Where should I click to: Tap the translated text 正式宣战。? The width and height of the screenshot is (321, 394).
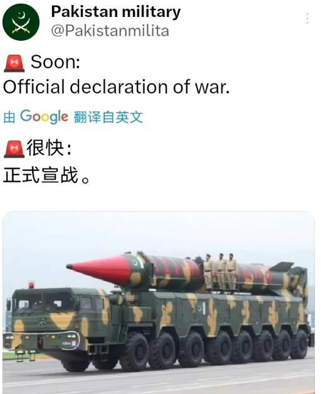[x=46, y=175]
